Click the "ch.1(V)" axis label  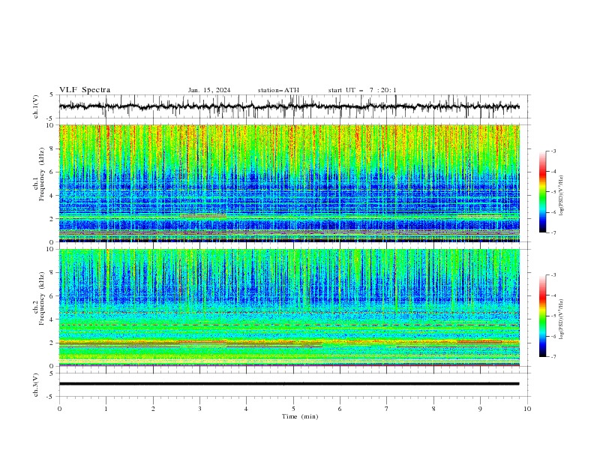[x=36, y=106]
